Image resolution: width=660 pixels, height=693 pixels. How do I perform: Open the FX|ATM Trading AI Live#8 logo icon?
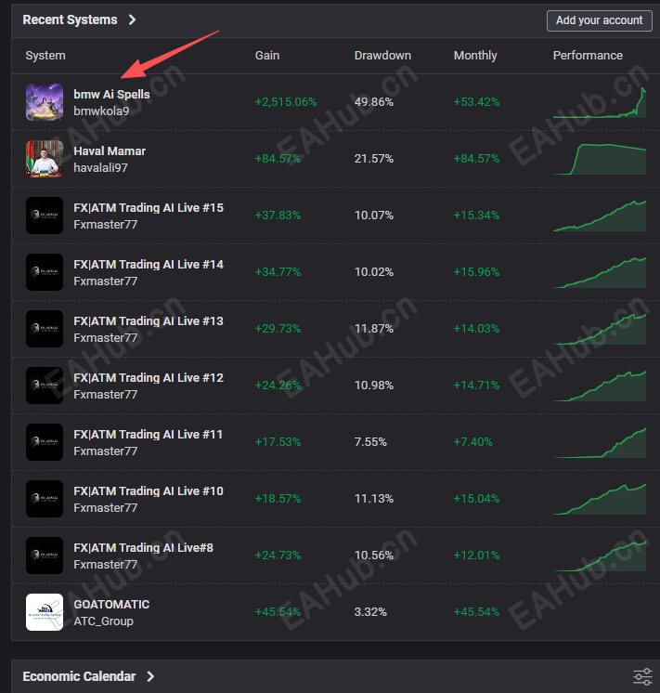(45, 556)
